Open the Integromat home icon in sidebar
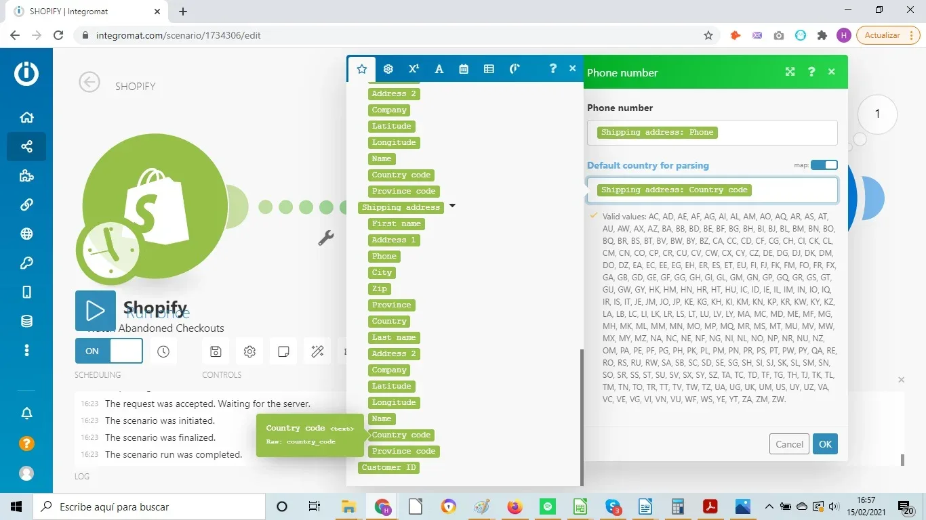This screenshot has height=520, width=926. [26, 117]
